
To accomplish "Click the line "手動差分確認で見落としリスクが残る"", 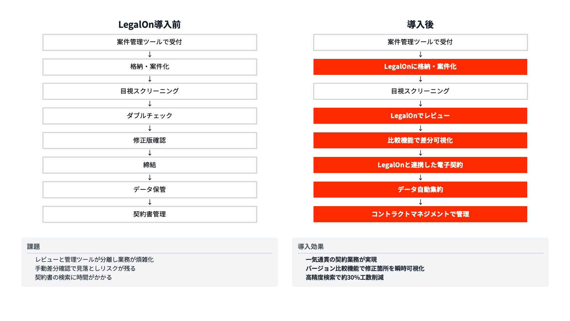I will [x=85, y=269].
